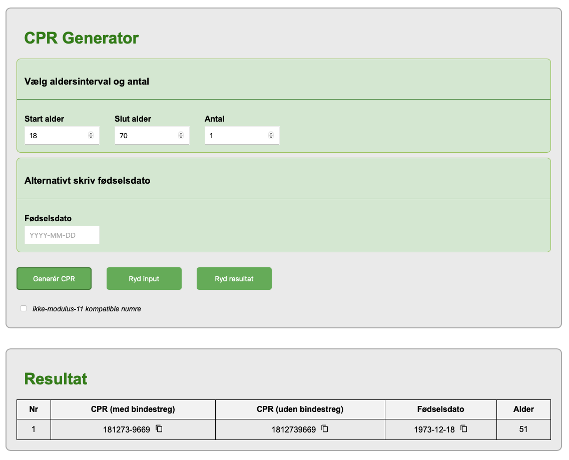This screenshot has width=569, height=460.
Task: Copy the birthdate 1973-12-18 to clipboard
Action: pos(464,428)
